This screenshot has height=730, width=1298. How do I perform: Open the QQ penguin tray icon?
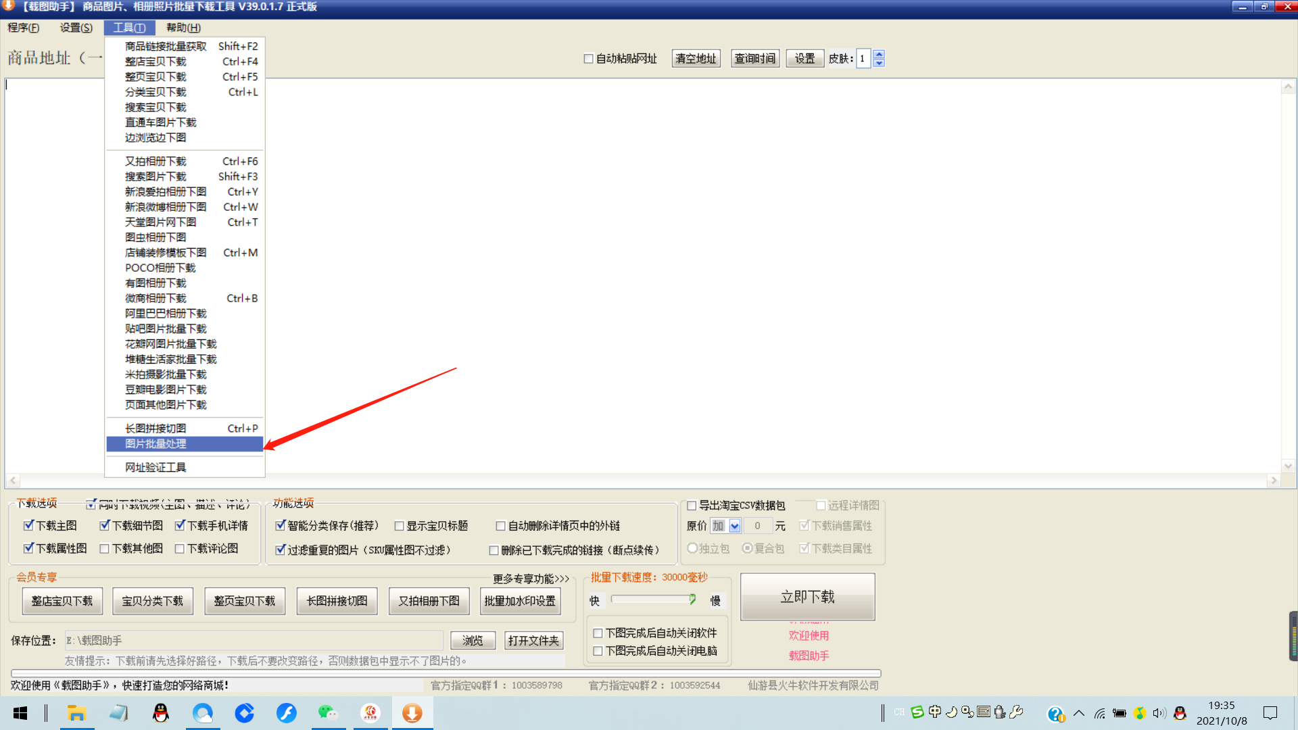1180,713
